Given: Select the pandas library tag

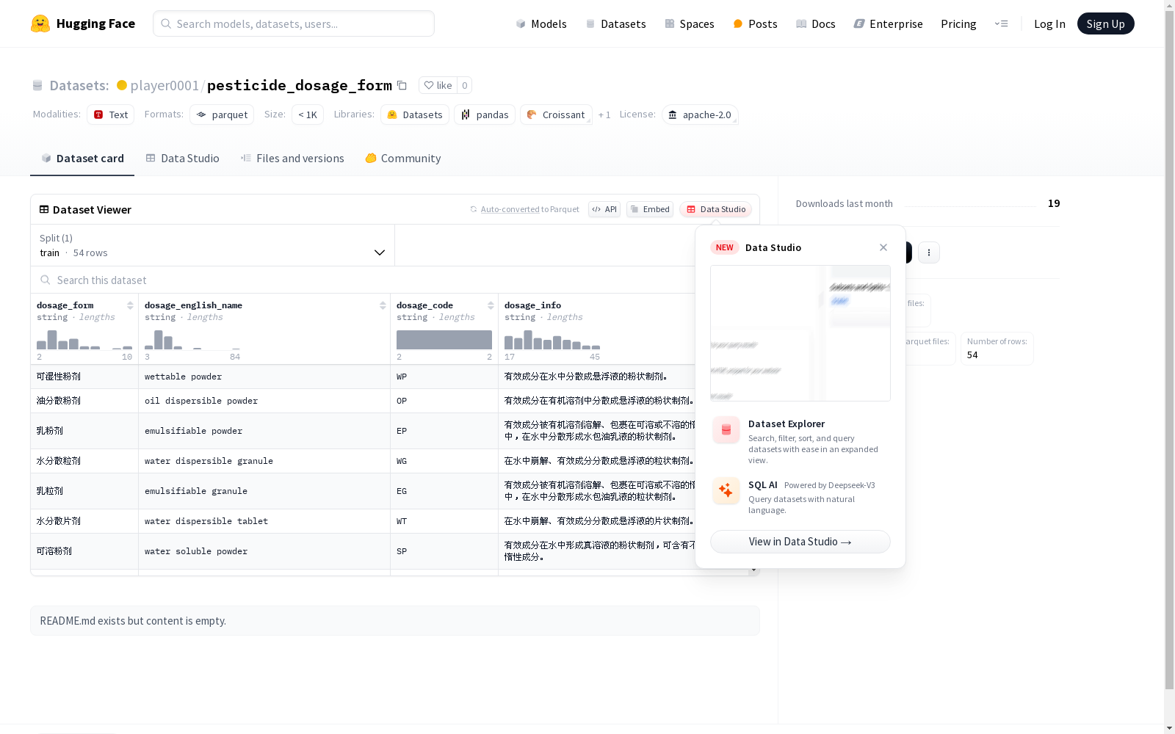Looking at the screenshot, I should (485, 115).
